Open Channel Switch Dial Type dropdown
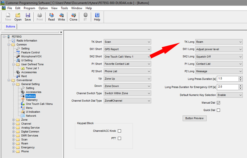Image resolution: width=247 pixels, height=158 pixels. coord(127,101)
